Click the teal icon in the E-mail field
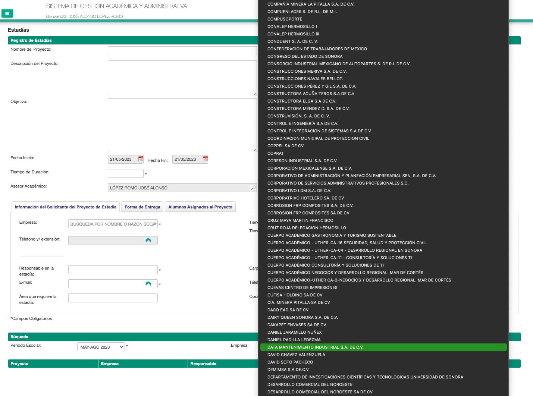533x396 pixels. (x=148, y=284)
